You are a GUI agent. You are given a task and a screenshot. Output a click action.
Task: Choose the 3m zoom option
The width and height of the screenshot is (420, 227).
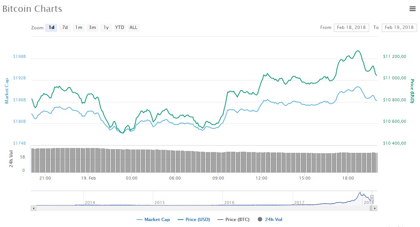[92, 27]
